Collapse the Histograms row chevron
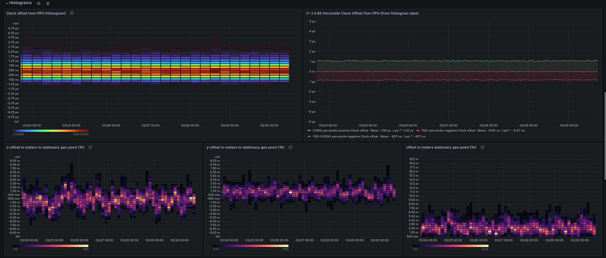The image size is (606, 258). 7,3
